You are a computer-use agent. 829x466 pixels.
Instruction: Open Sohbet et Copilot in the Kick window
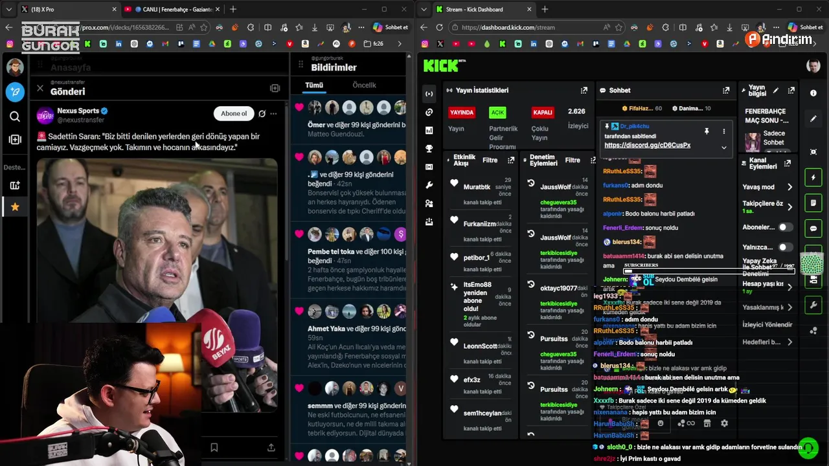point(805,27)
